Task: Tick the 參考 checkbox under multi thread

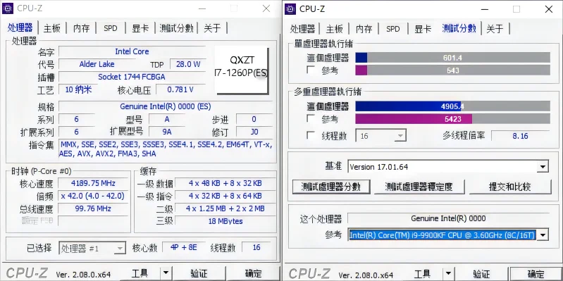Action: 311,118
